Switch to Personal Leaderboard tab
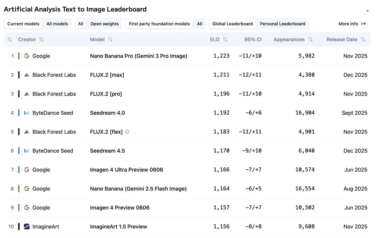The image size is (377, 238). click(282, 24)
